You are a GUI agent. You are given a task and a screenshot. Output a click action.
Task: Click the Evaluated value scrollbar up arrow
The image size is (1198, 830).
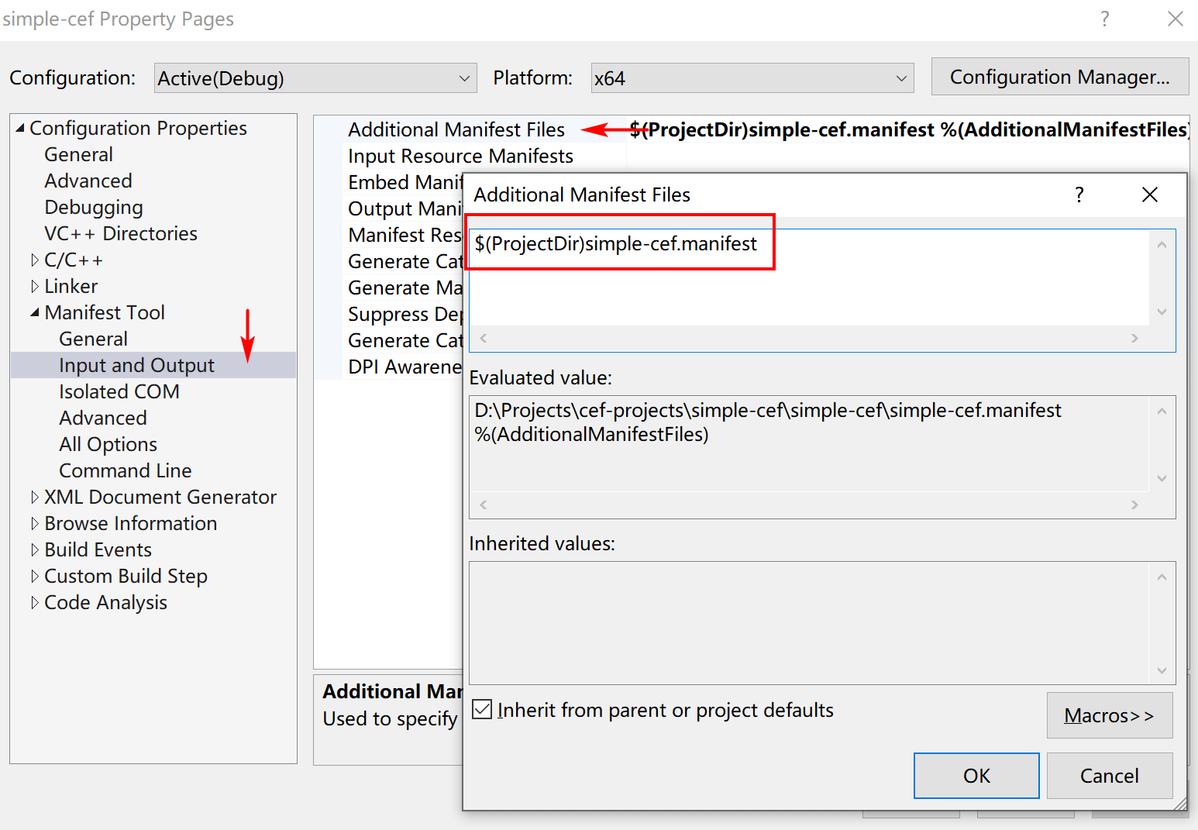(x=1162, y=412)
